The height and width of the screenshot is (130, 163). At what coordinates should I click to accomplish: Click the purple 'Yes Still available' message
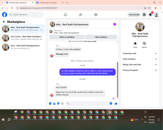click(x=87, y=72)
